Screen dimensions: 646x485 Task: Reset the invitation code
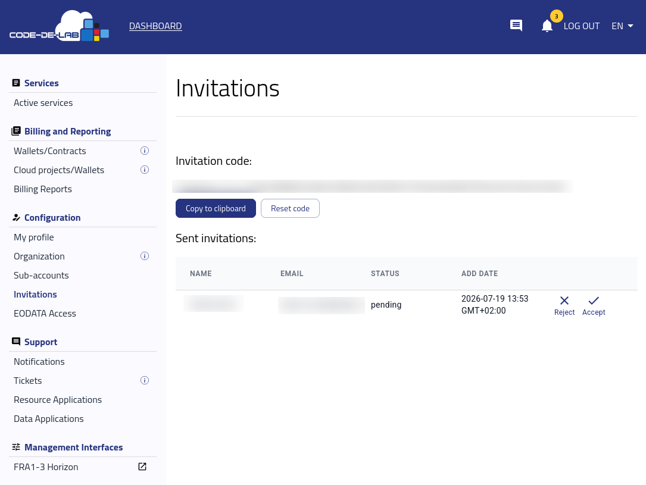pyautogui.click(x=290, y=208)
